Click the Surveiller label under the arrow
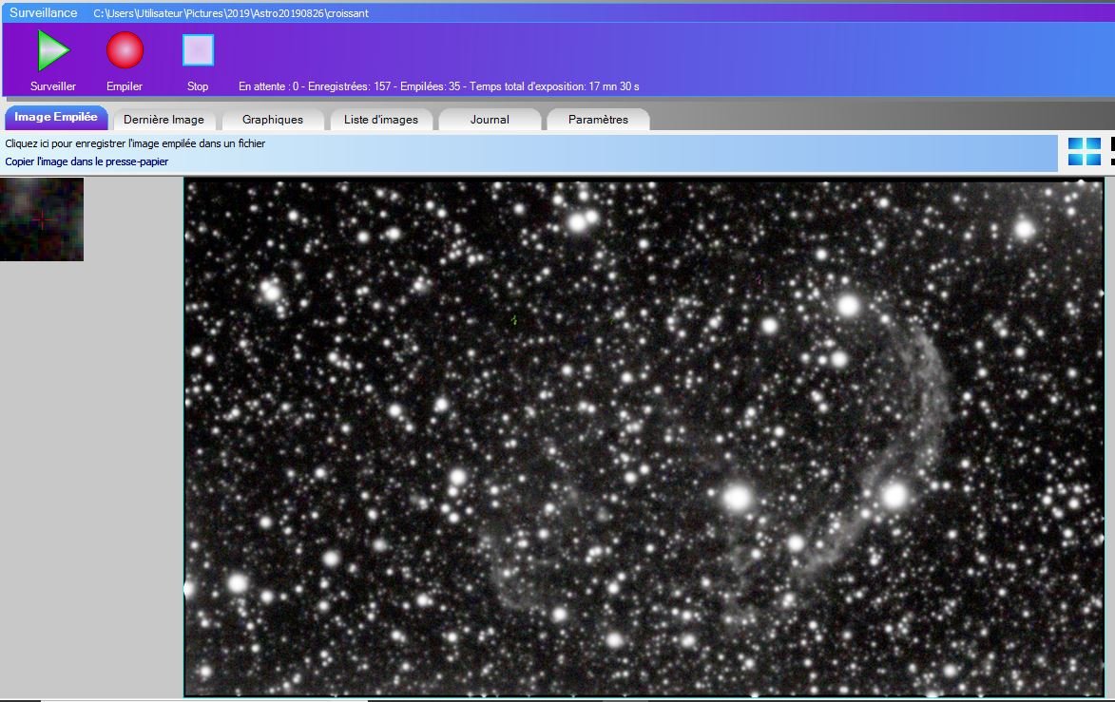This screenshot has height=702, width=1115. click(53, 86)
